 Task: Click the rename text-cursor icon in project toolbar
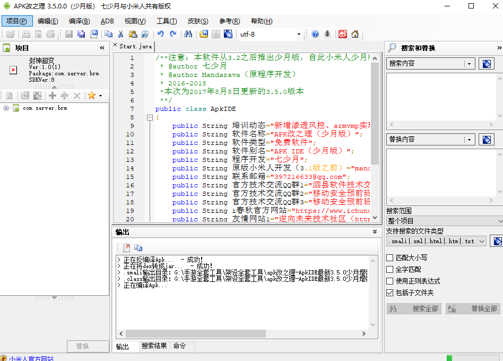[65, 96]
